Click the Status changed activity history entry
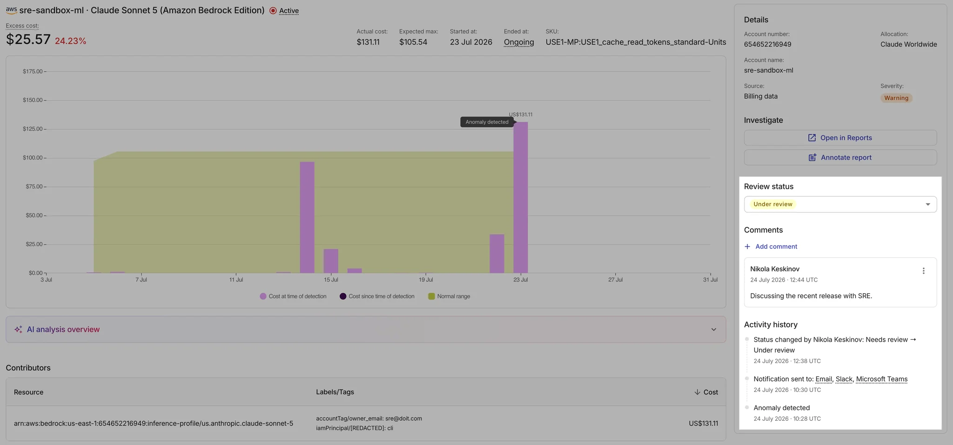Viewport: 953px width, 445px height. [x=835, y=345]
